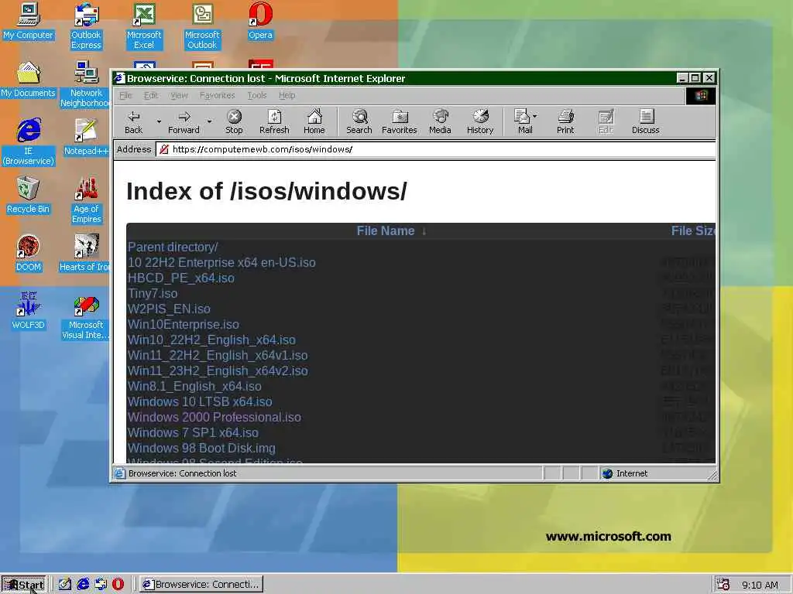This screenshot has width=793, height=594.
Task: Select the Microsoft Excel desktop shortcut
Action: click(144, 26)
